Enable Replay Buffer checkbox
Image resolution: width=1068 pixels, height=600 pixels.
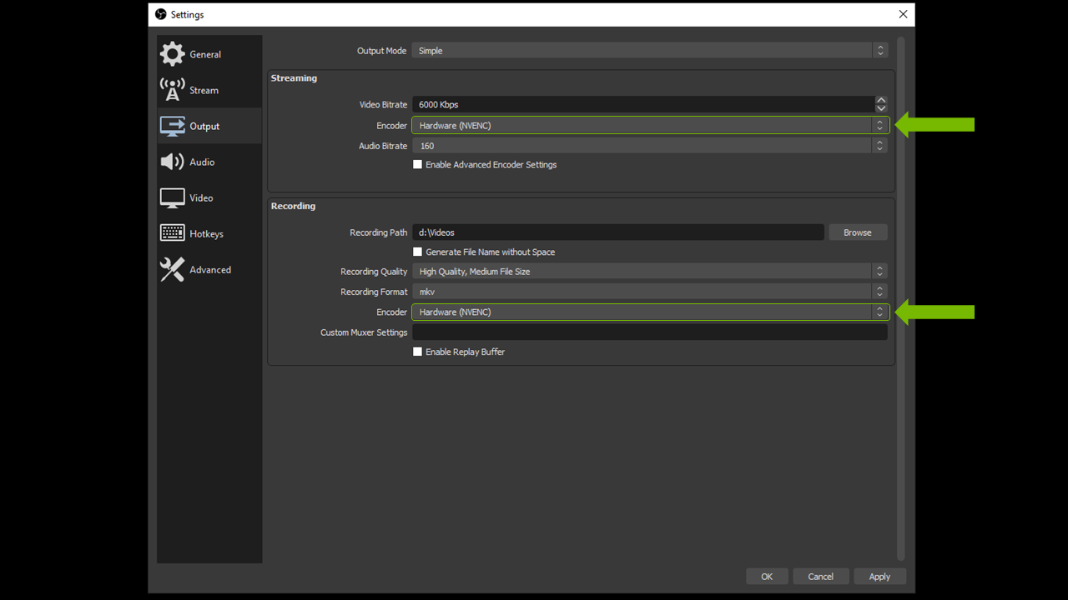418,352
